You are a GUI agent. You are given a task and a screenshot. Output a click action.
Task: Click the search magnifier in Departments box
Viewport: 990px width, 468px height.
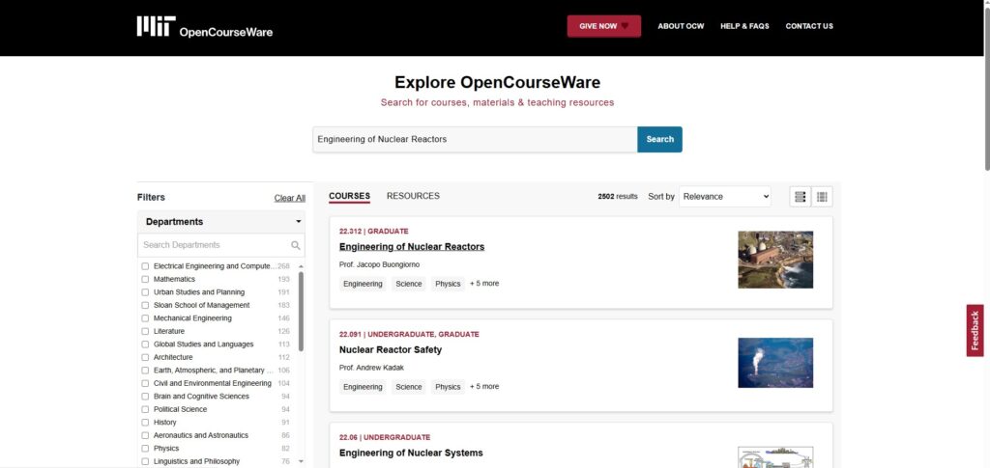[296, 245]
